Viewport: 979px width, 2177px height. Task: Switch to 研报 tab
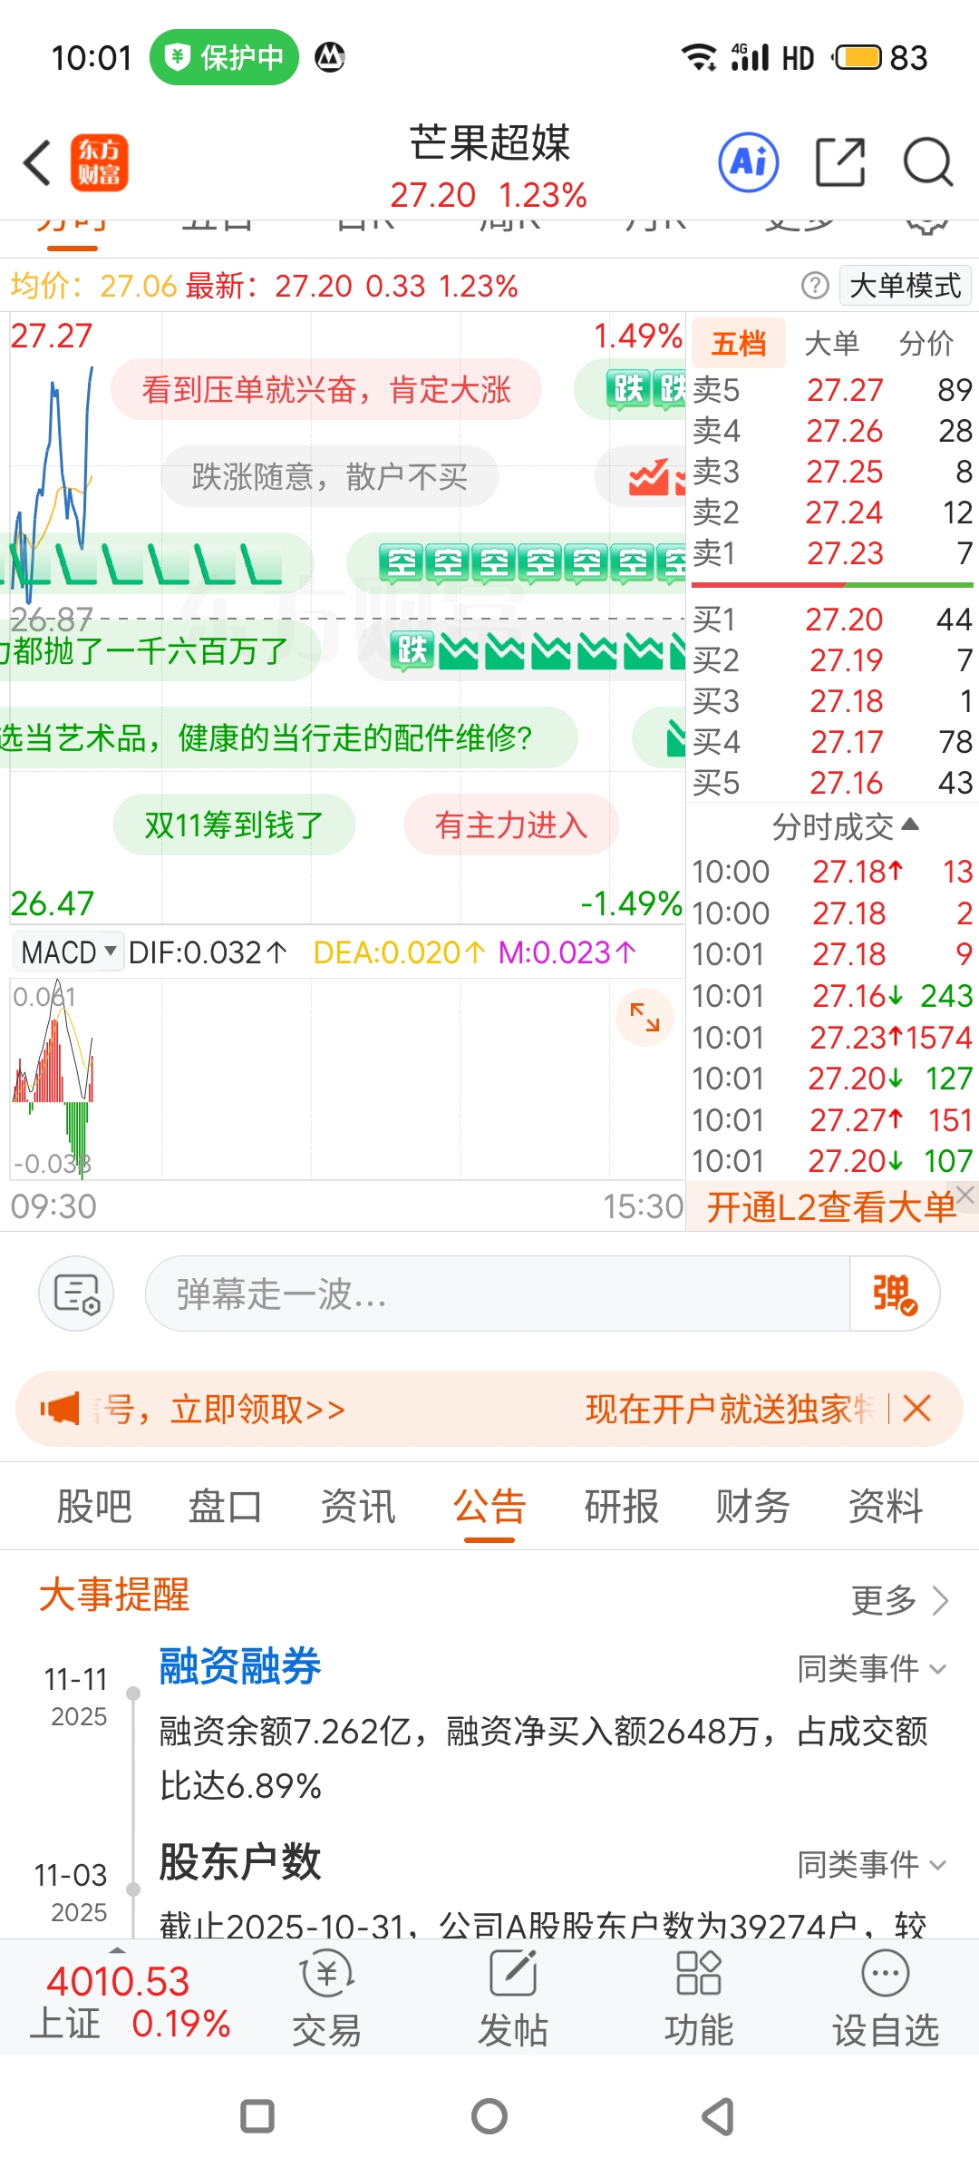622,1507
